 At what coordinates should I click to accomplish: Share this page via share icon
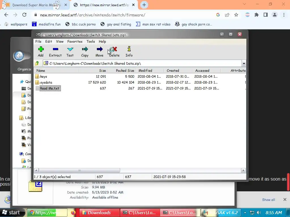(227, 15)
